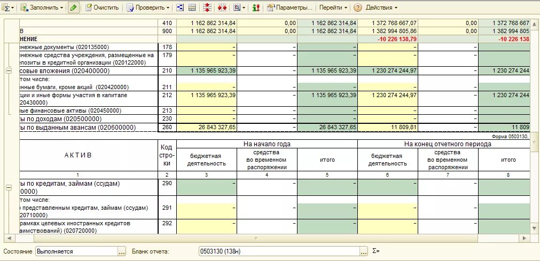The width and height of the screenshot is (540, 261).
Task: Click the cell display settings icon
Action: tap(237, 7)
